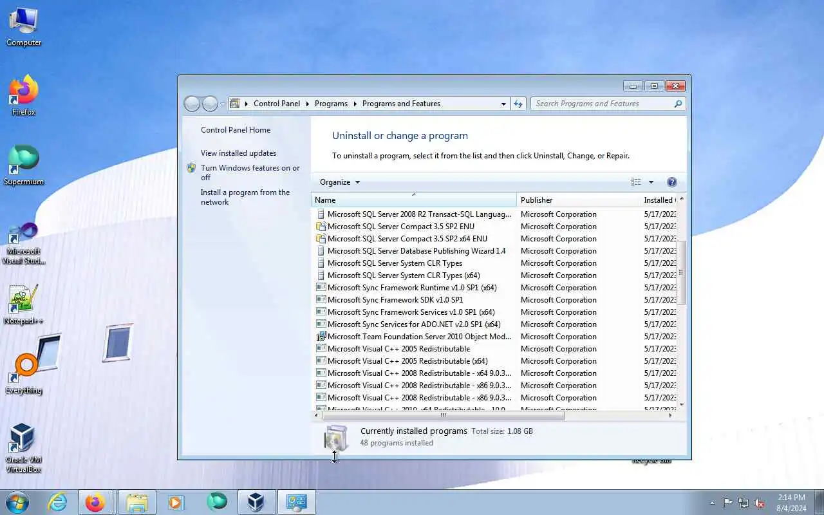Click the search magnifier icon
Viewport: 824px width, 515px height.
678,104
